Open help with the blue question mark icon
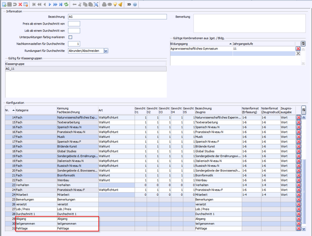312x236 pixels. click(135, 4)
